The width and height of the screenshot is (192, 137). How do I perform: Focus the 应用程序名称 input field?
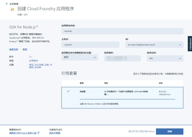click(x=122, y=31)
